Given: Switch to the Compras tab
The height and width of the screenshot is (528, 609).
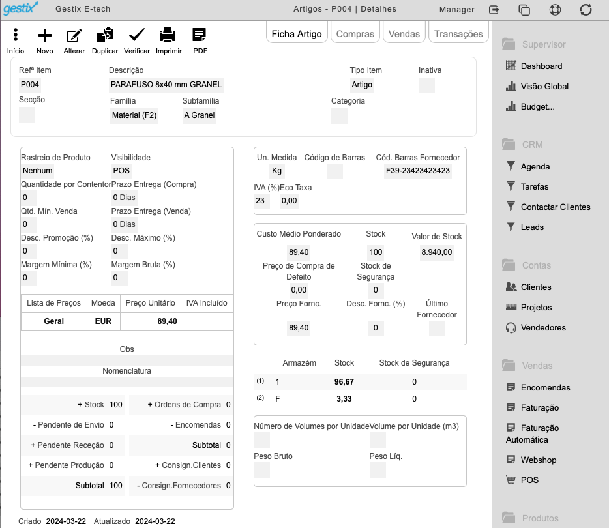Looking at the screenshot, I should coord(355,34).
